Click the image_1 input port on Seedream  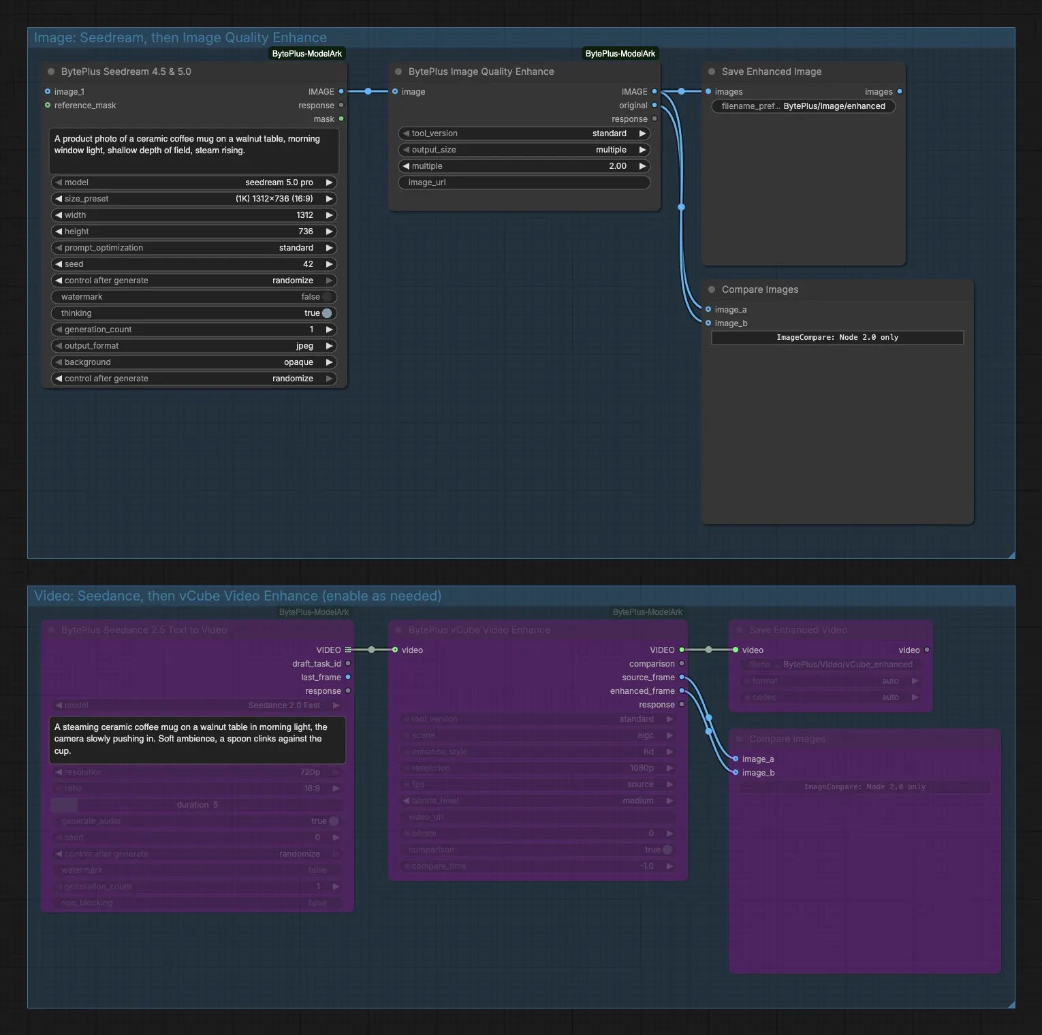coord(48,91)
